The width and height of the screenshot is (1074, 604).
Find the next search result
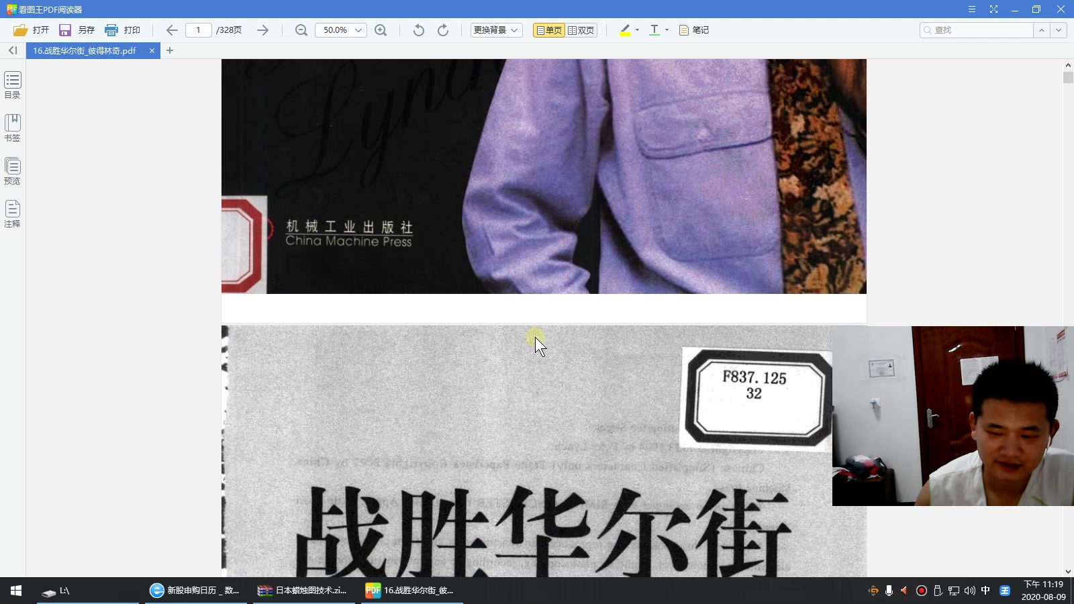1059,30
